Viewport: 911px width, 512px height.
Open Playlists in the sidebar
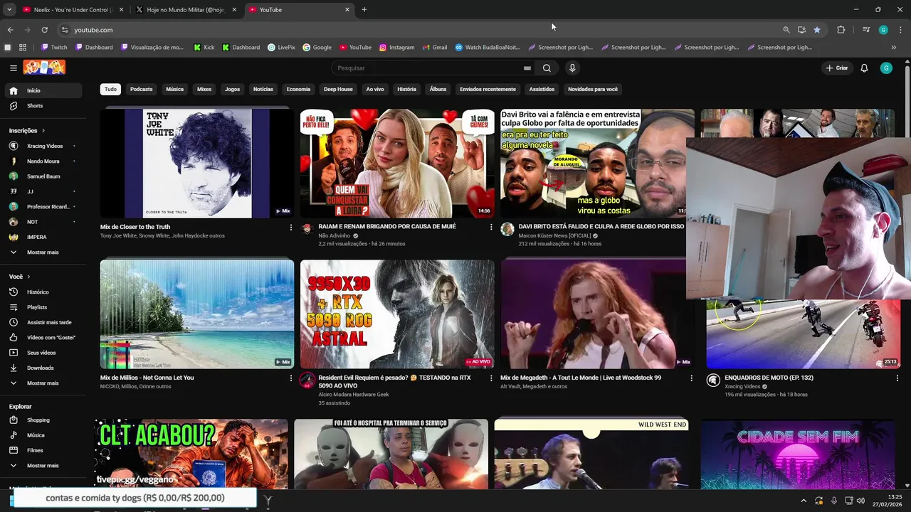45,307
